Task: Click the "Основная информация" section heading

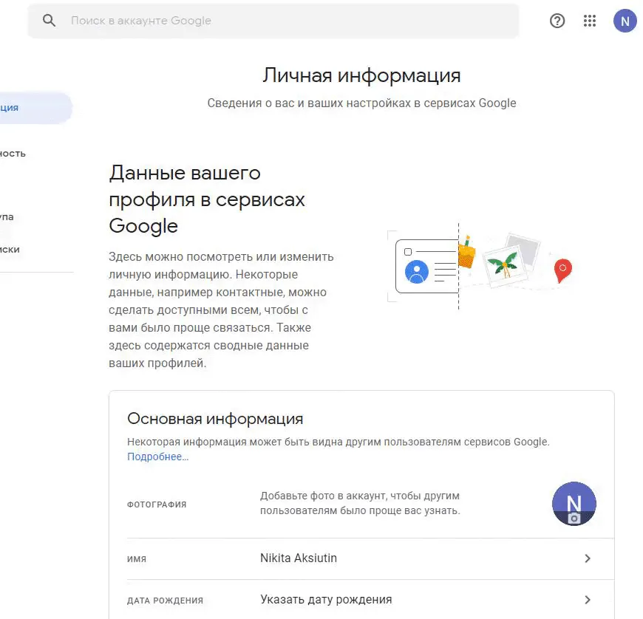Action: (x=215, y=419)
